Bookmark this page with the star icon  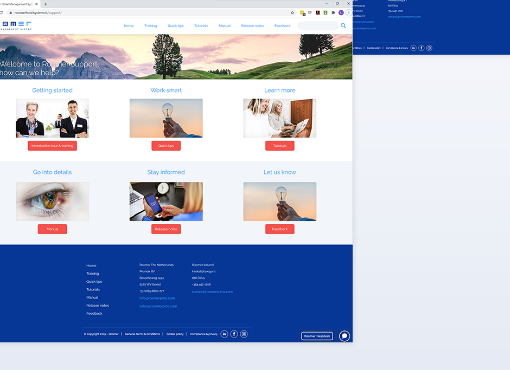click(292, 12)
